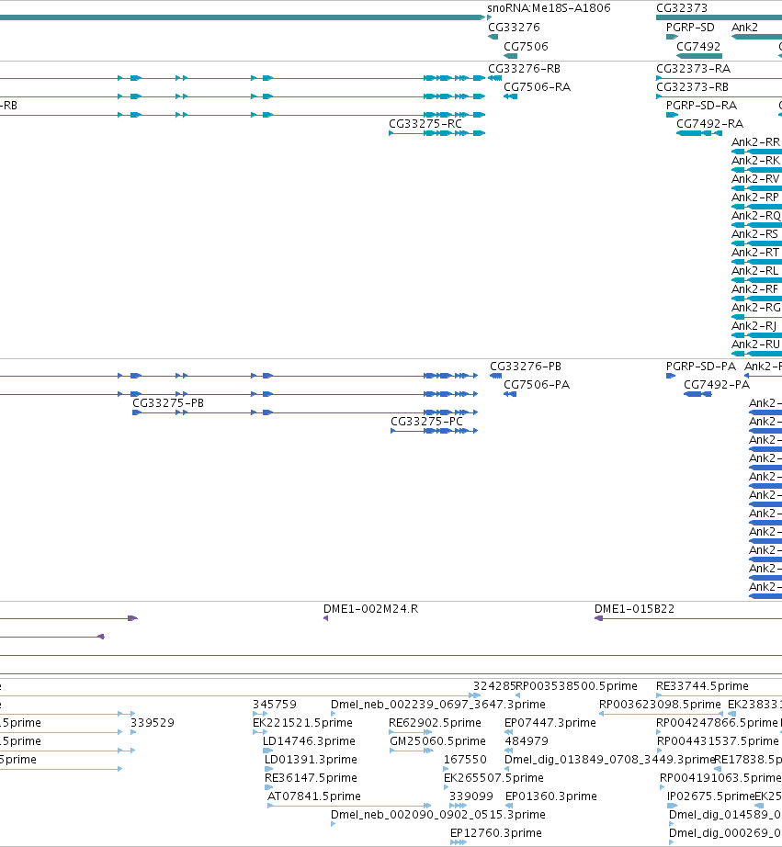
Task: Click the CG33276-PB protein label
Action: point(526,367)
